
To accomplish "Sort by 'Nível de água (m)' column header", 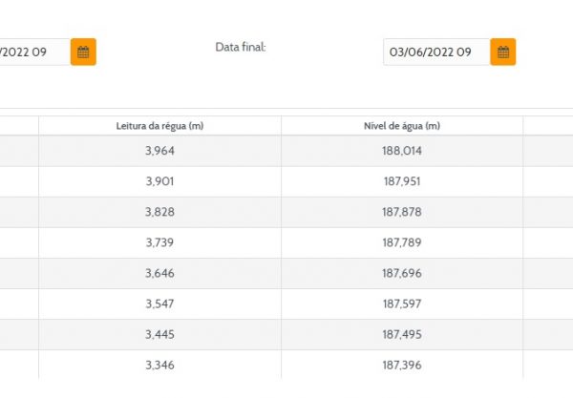I will click(401, 126).
